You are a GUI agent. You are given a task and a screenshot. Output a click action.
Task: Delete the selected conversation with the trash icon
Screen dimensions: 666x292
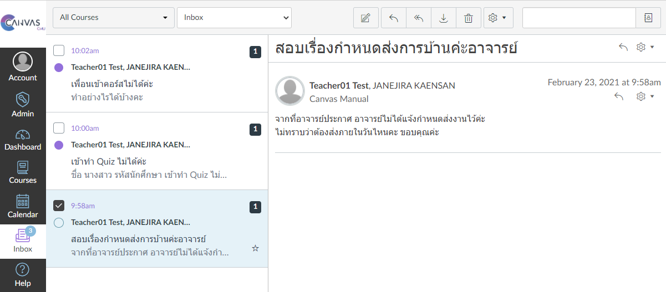coord(469,18)
